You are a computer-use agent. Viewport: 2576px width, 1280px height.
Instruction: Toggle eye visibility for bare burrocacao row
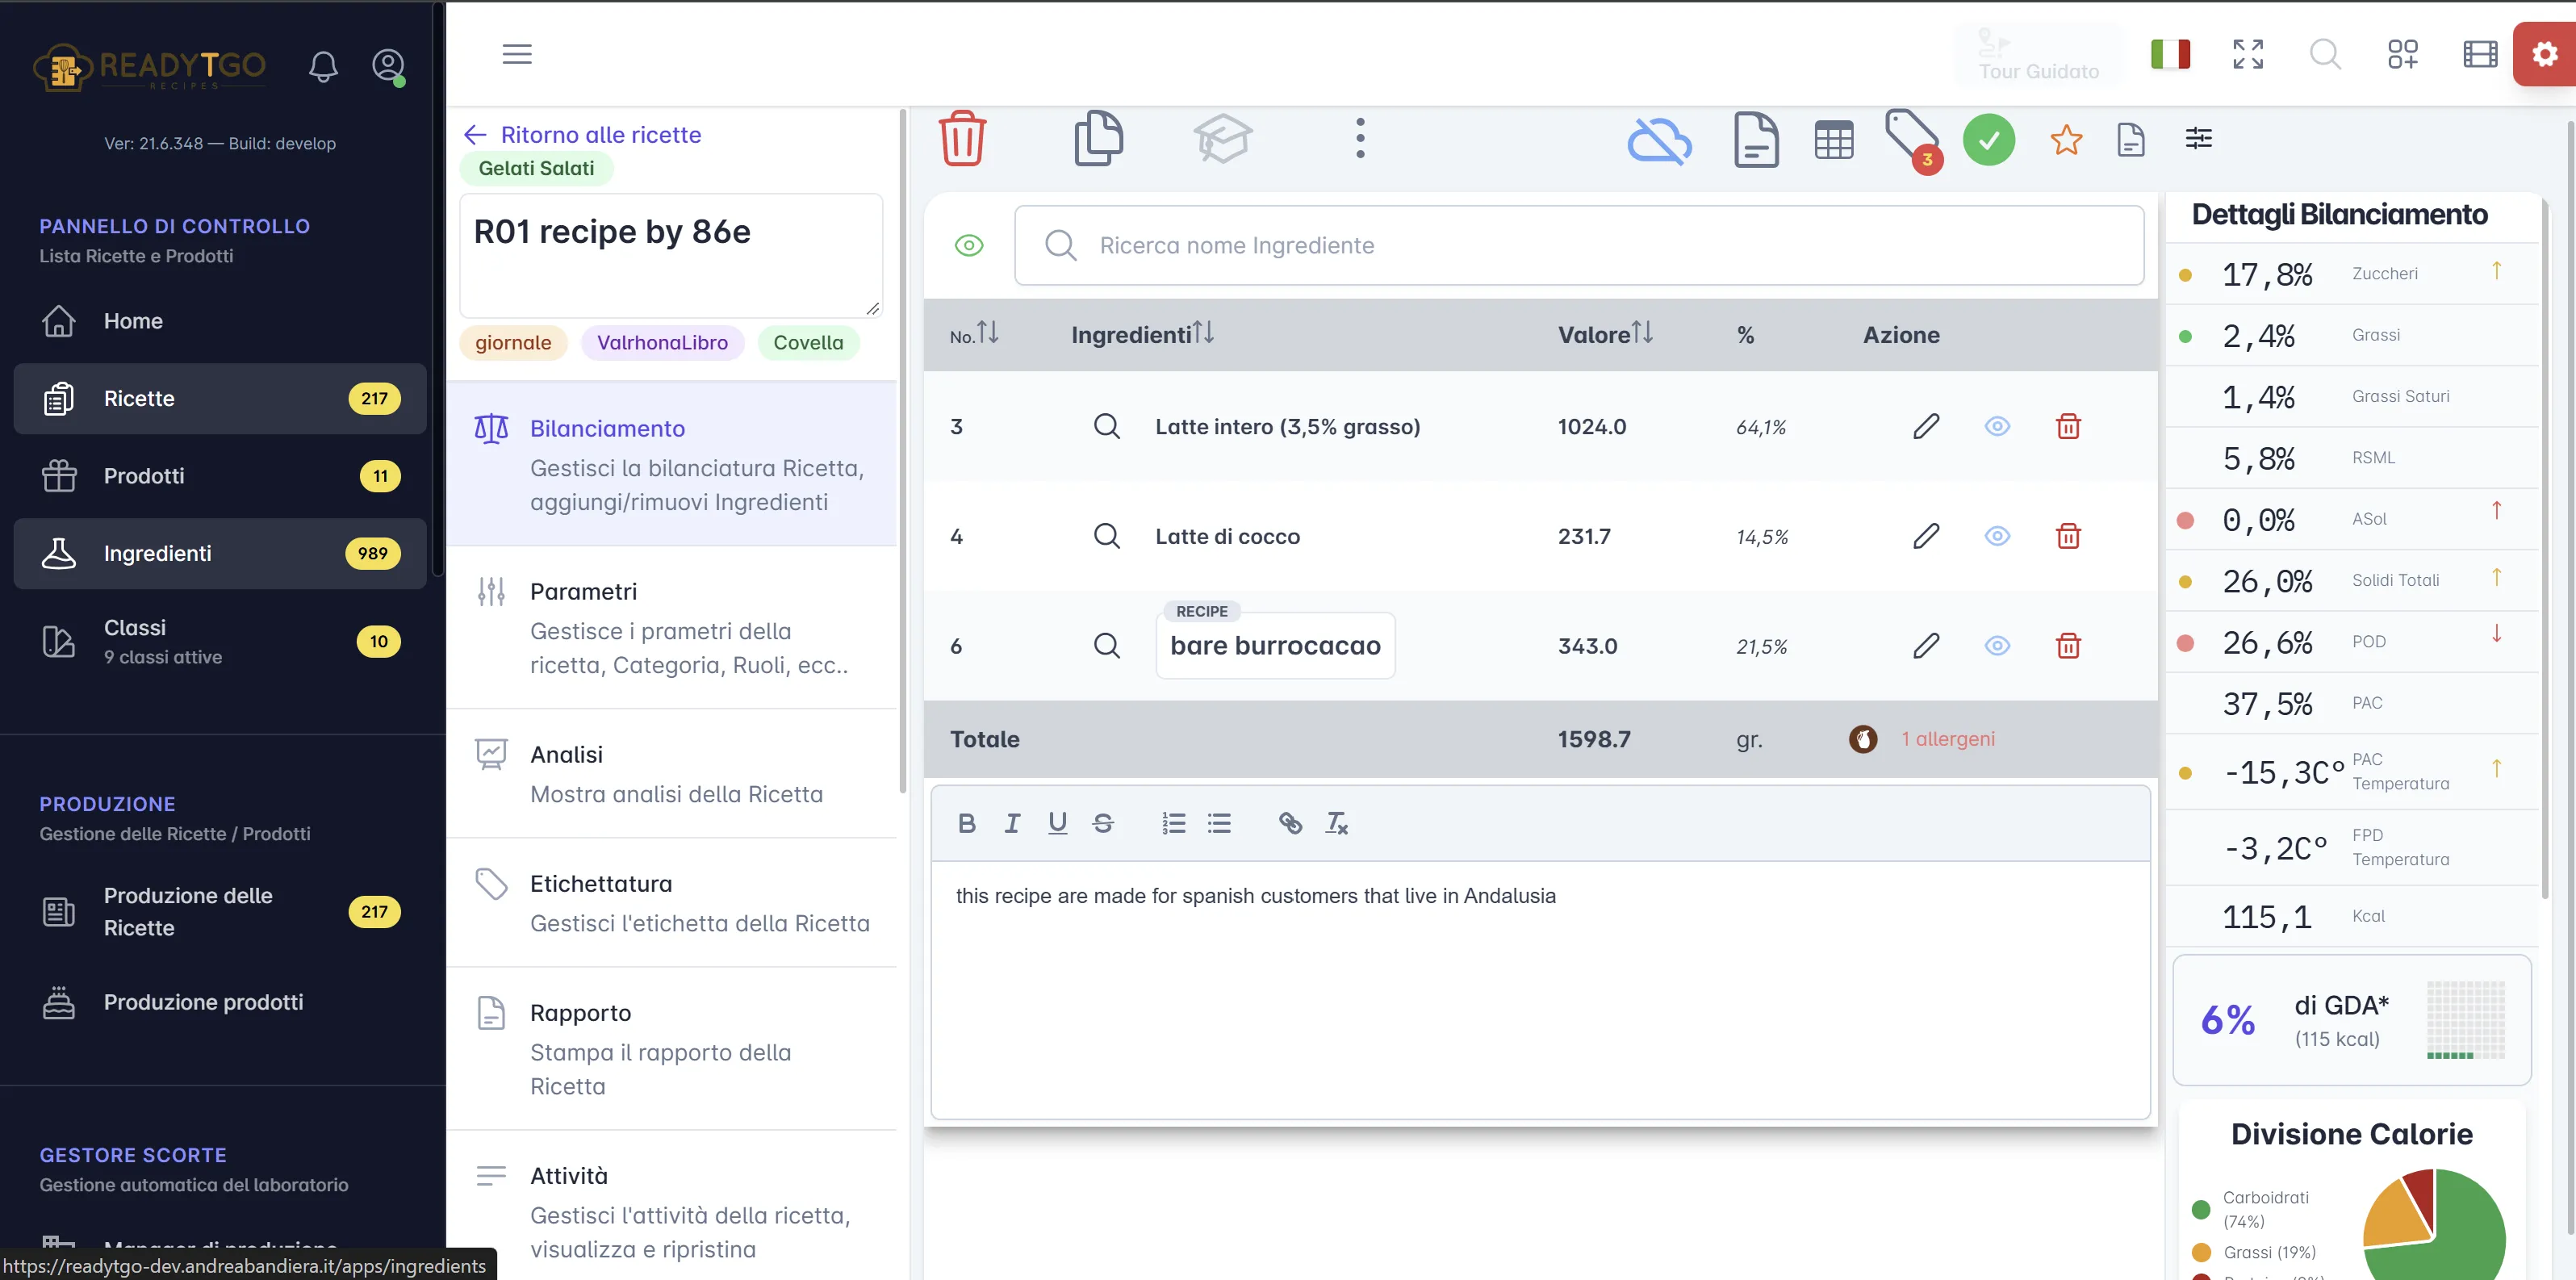tap(1997, 646)
